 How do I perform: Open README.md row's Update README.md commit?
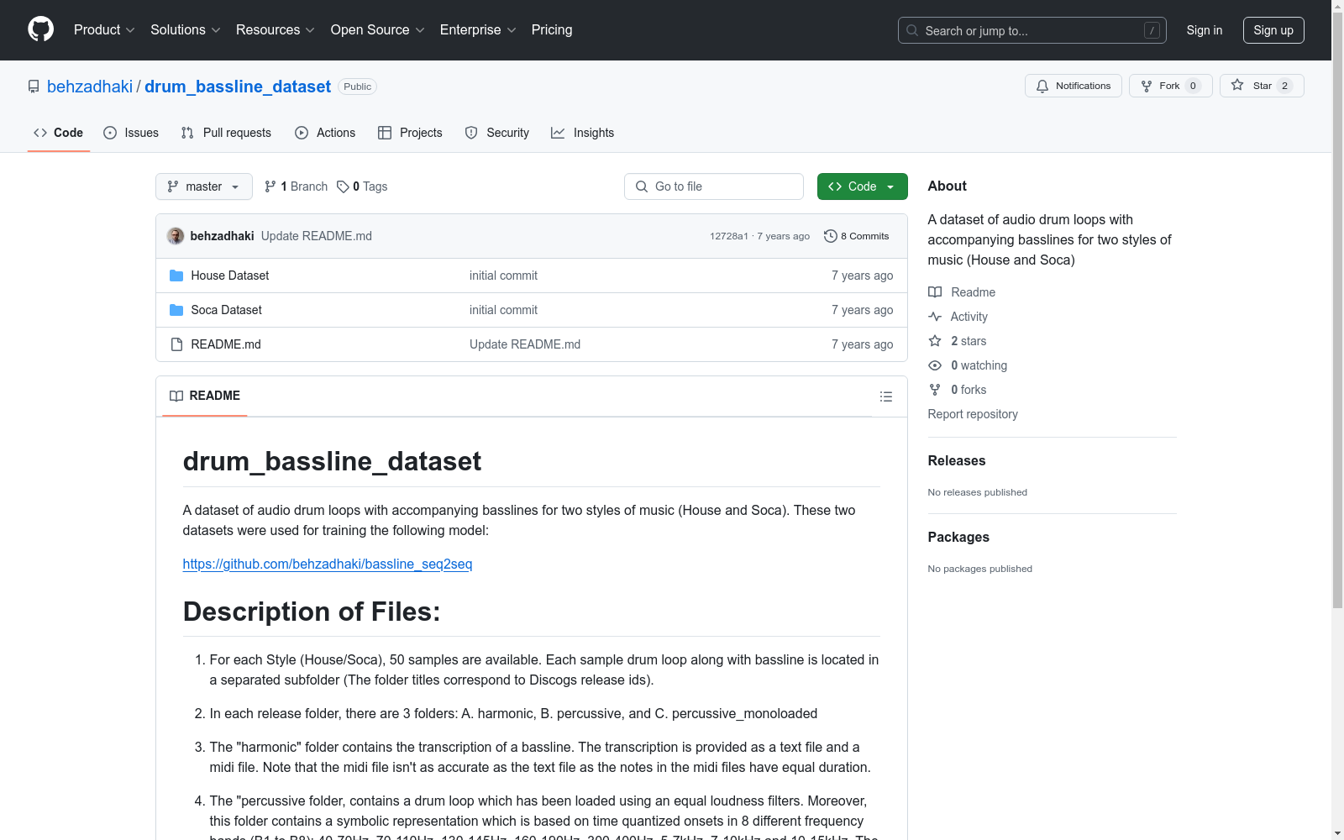point(525,344)
